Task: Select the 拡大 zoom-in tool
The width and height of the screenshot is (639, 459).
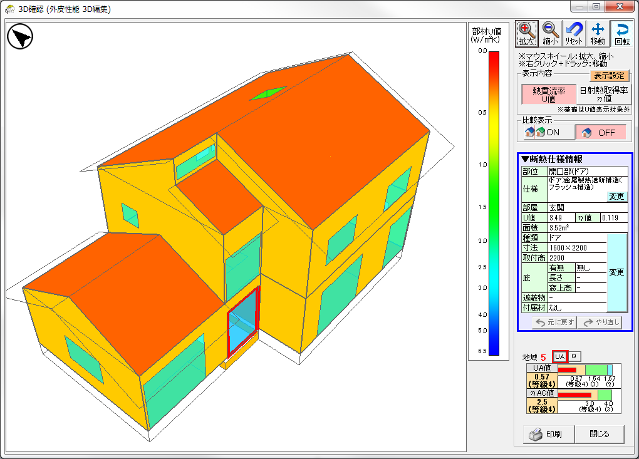Action: (x=526, y=33)
